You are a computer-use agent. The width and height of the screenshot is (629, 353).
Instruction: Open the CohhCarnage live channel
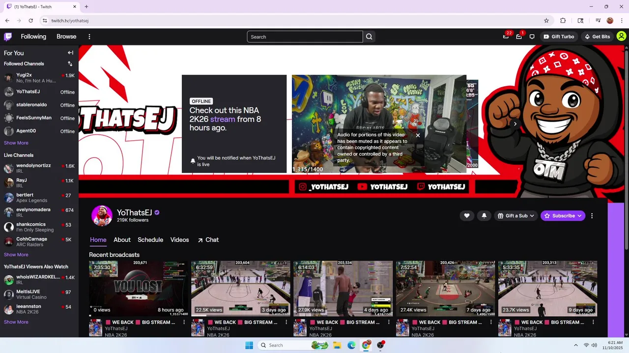tap(39, 242)
